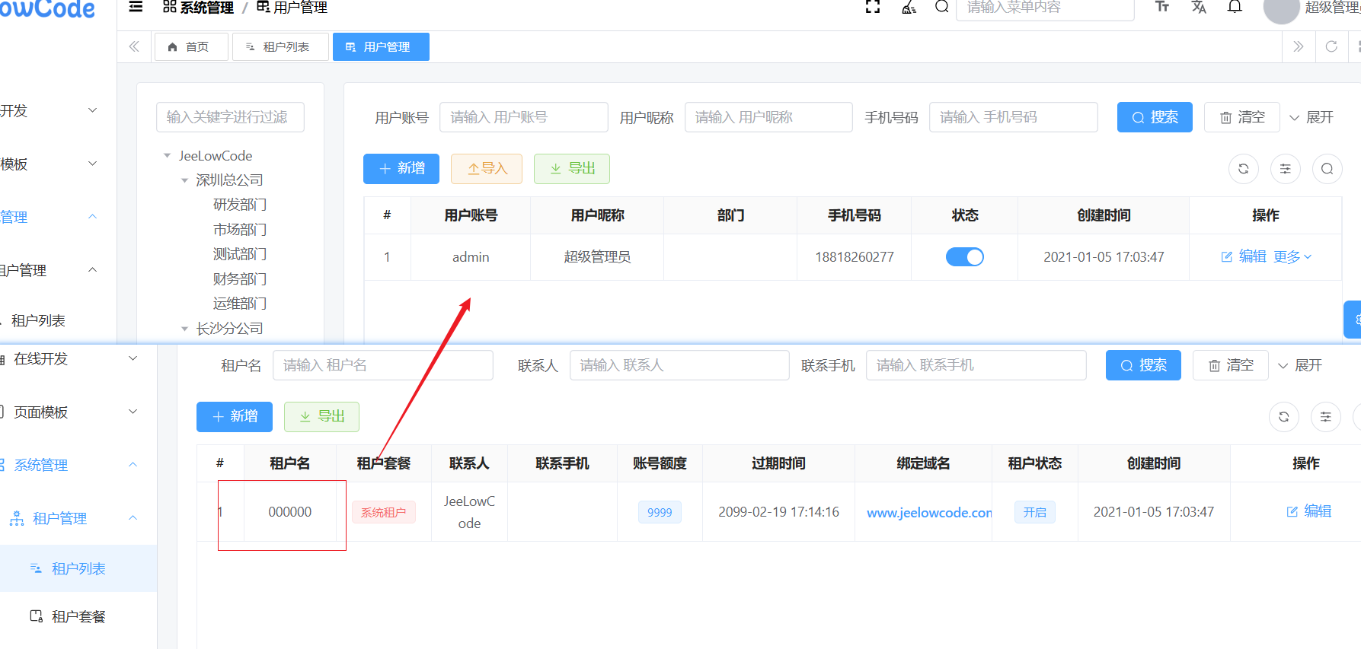Click 清空 in the user search form
This screenshot has width=1361, height=649.
tap(1242, 117)
